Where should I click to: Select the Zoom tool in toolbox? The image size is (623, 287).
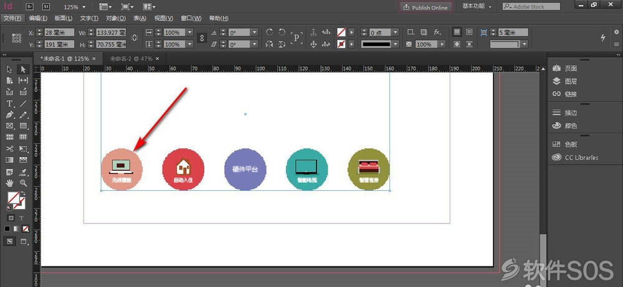24,183
